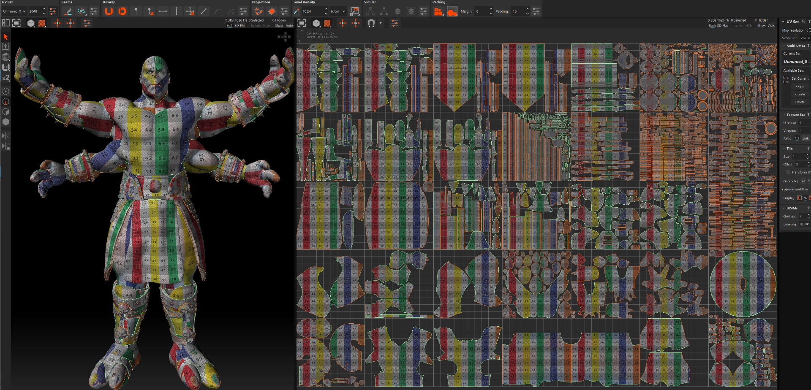The height and width of the screenshot is (390, 811).
Task: Open the Unnamed_0 UV set dropdown
Action: tap(14, 11)
